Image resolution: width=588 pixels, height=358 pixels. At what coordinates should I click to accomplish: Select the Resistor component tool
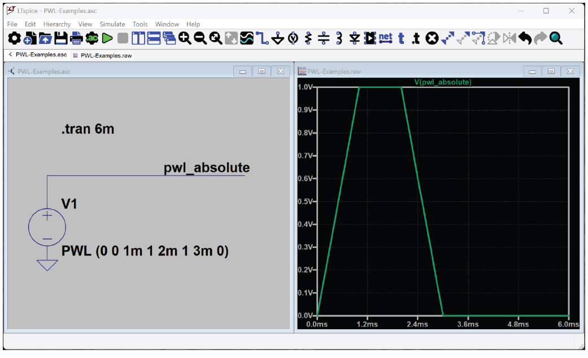[308, 38]
